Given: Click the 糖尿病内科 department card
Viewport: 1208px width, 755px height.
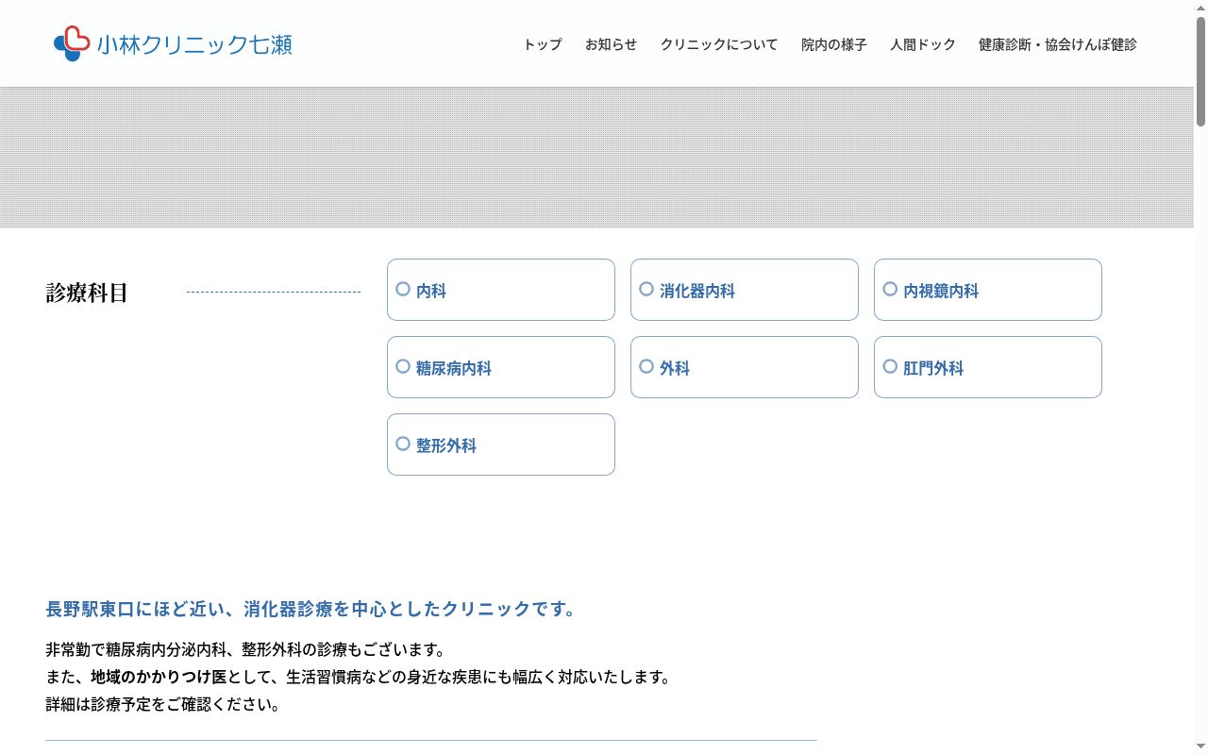Looking at the screenshot, I should point(501,367).
